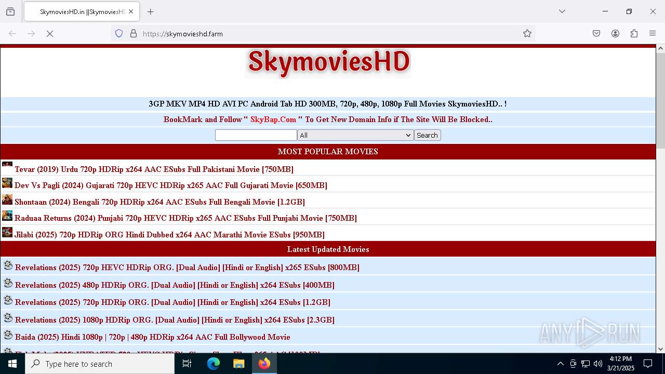This screenshot has width=665, height=374.
Task: Click film reel icon beside Baida (2025)
Action: tap(8, 335)
